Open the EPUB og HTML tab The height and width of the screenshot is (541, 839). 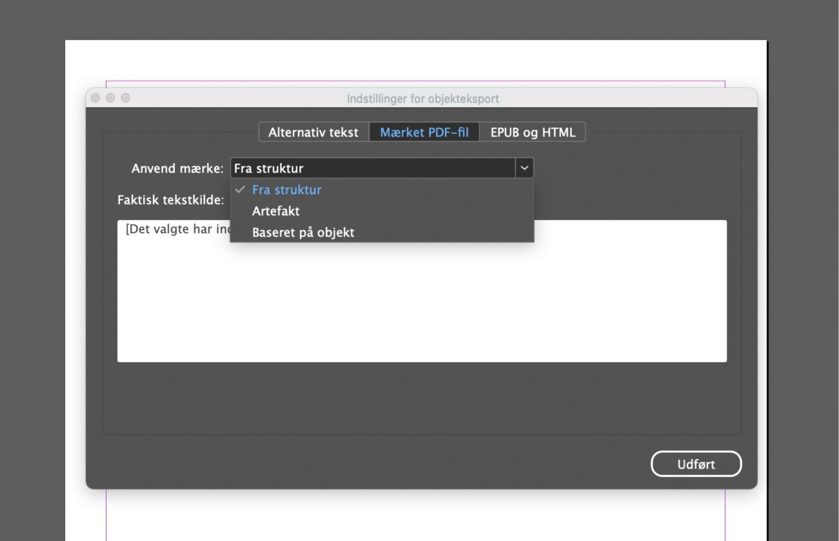532,132
